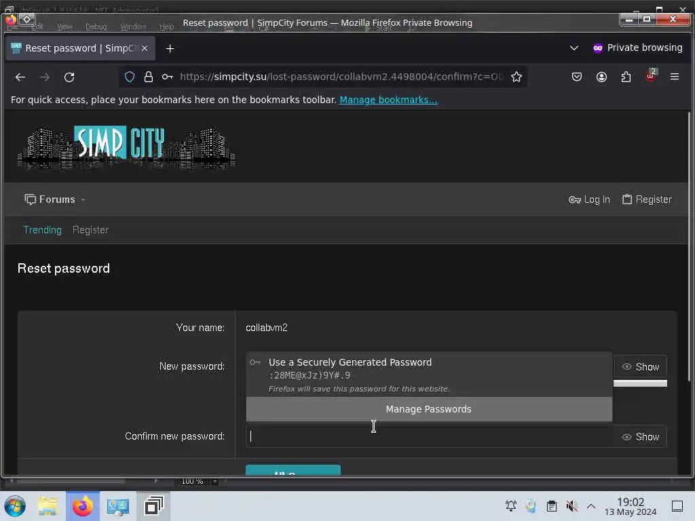Open the Windows Start button
The height and width of the screenshot is (521, 695).
(x=15, y=506)
